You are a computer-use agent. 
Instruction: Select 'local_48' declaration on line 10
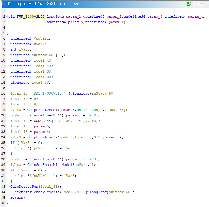coord(42,60)
